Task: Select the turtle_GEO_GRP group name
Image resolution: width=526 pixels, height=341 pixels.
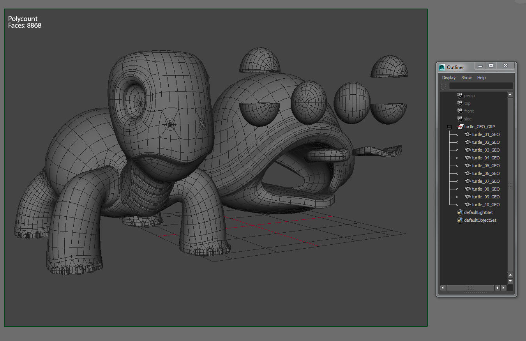Action: pyautogui.click(x=480, y=127)
